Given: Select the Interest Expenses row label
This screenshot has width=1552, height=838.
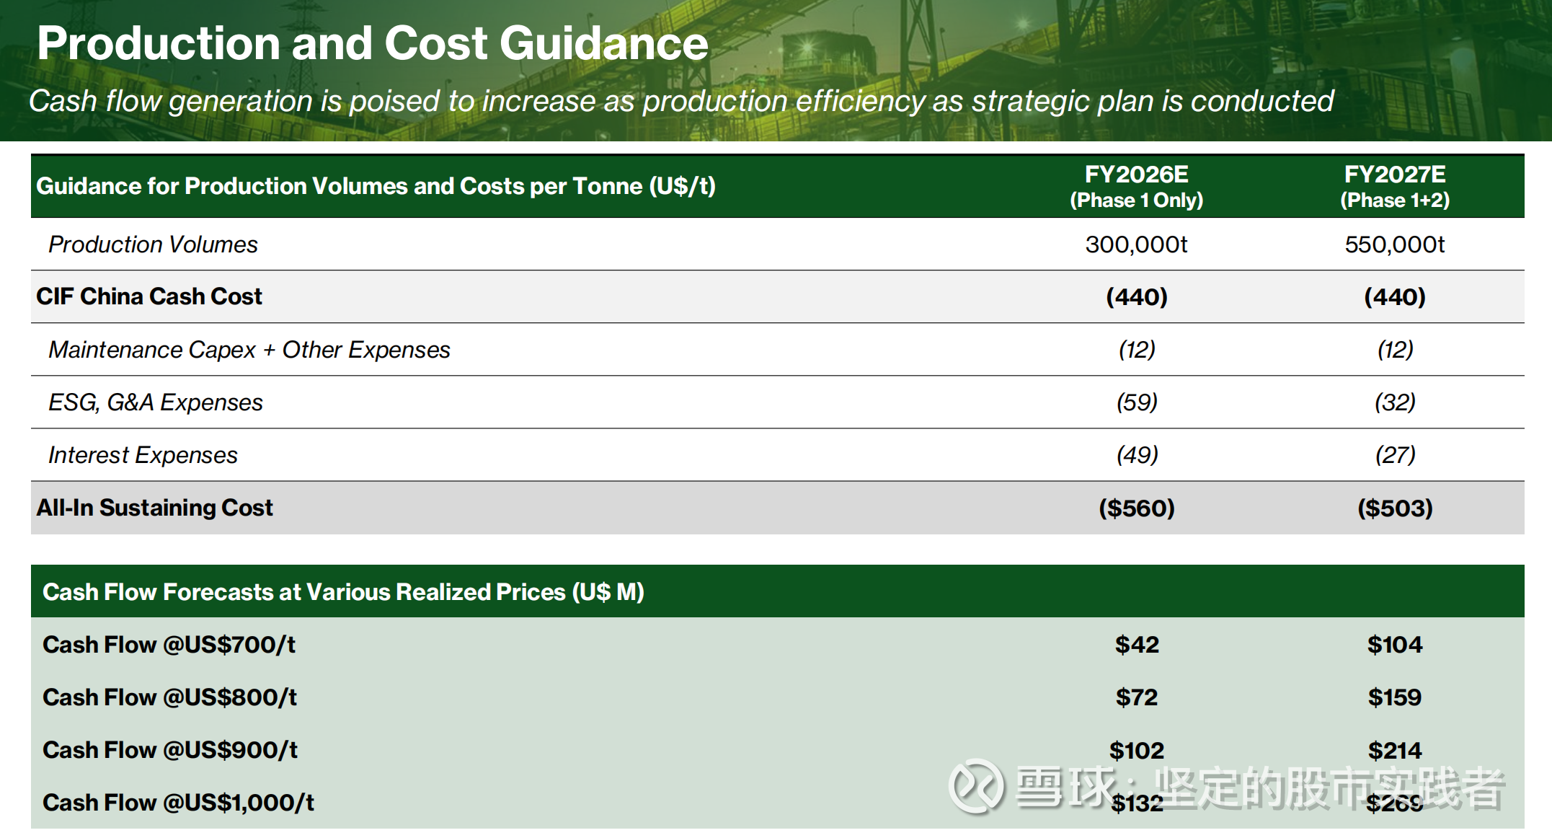Looking at the screenshot, I should [143, 455].
